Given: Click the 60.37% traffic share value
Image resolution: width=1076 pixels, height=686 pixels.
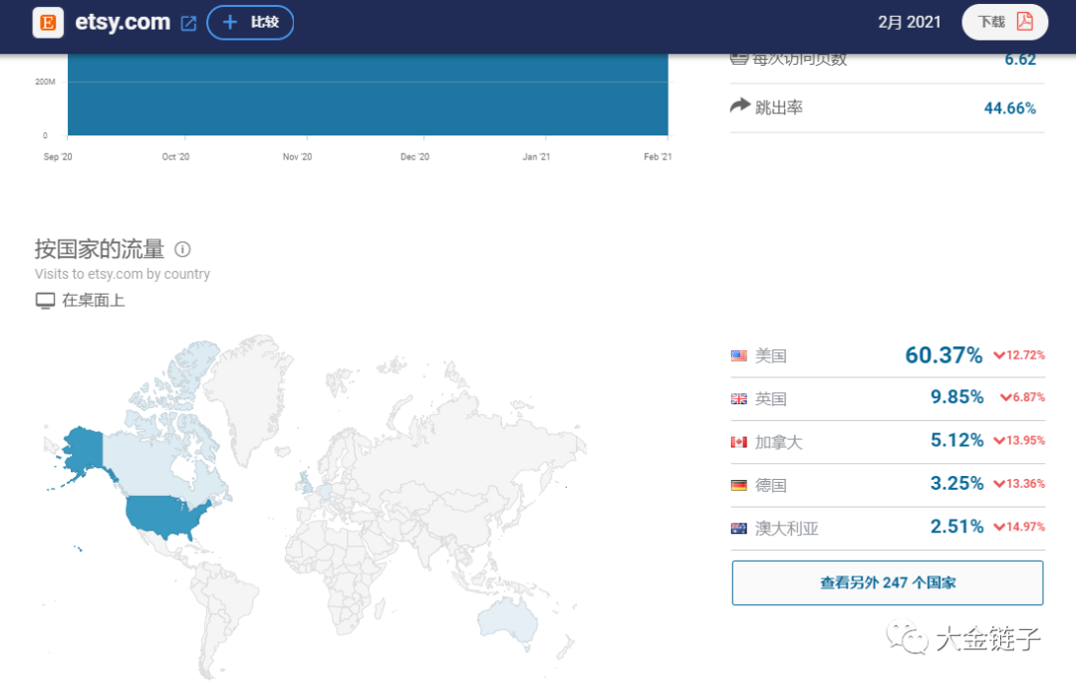Looking at the screenshot, I should pos(943,354).
